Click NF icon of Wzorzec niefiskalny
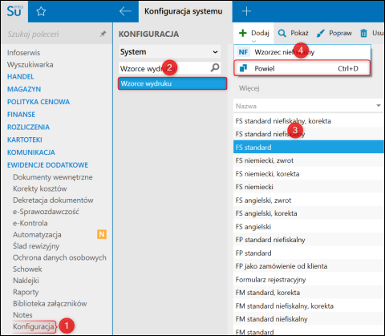Screen dimensions: 385x336 [x=243, y=52]
